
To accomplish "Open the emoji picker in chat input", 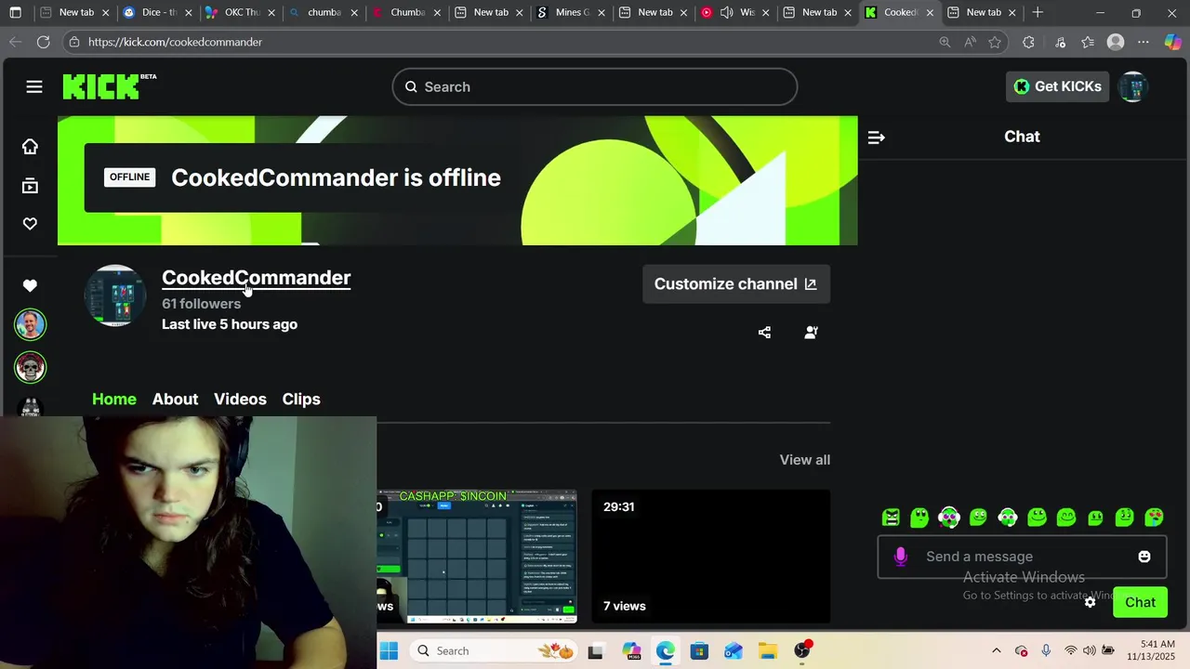I will coord(1144,557).
